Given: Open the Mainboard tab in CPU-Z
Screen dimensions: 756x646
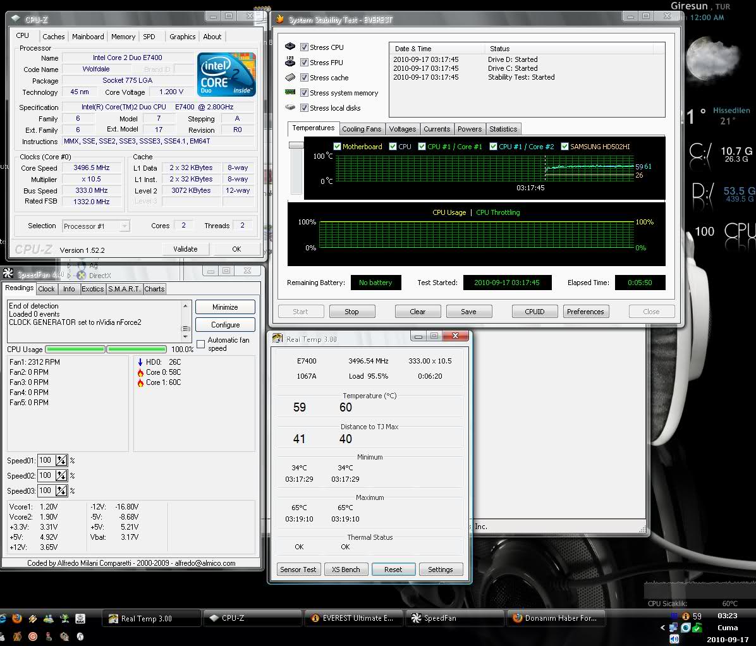Looking at the screenshot, I should coord(88,37).
